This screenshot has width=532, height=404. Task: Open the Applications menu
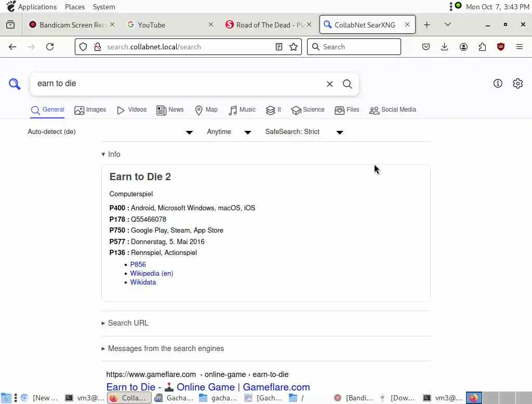tap(32, 7)
